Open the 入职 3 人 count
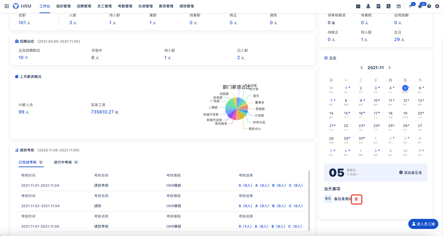The width and height of the screenshot is (443, 236). 73,23
